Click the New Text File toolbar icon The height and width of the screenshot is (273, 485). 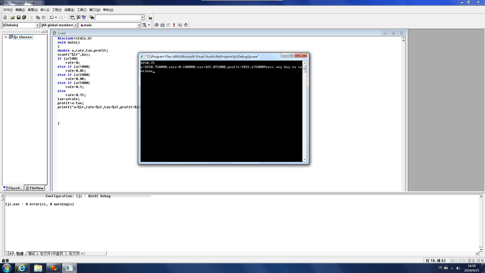pos(5,17)
